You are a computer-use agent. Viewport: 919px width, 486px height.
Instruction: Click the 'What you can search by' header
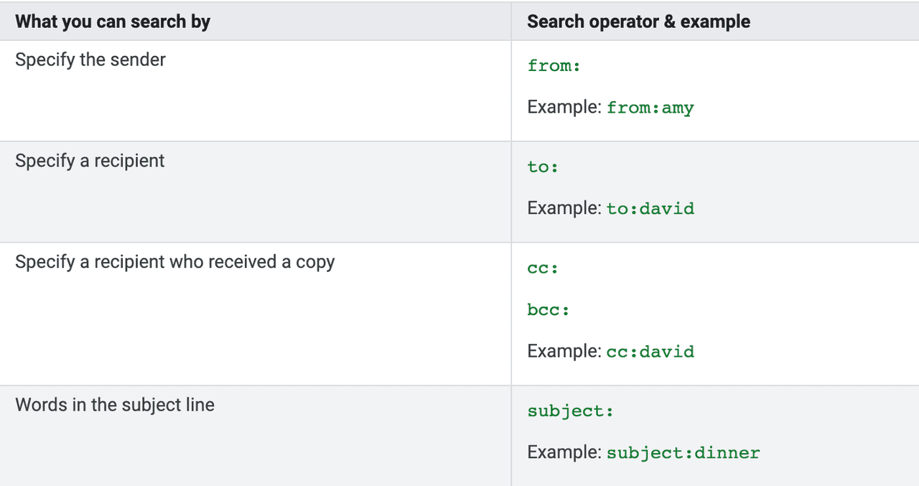pos(113,22)
